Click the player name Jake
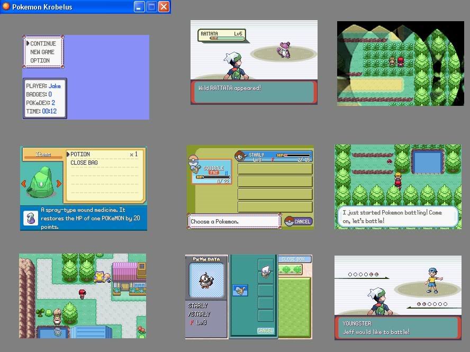This screenshot has height=352, width=470. coord(55,86)
